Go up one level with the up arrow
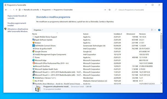This screenshot has width=167, height=99. [x=16, y=10]
